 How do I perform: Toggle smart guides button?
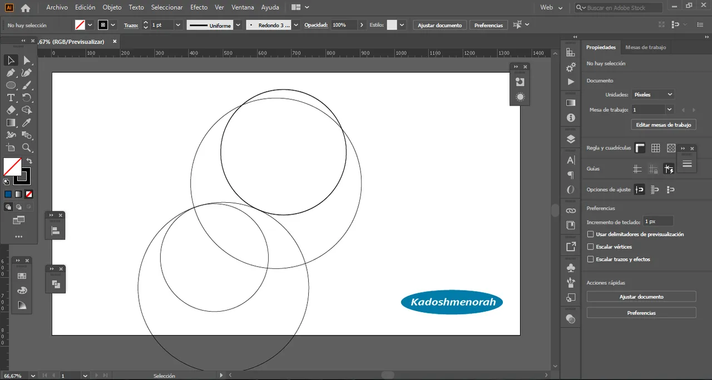coord(669,169)
